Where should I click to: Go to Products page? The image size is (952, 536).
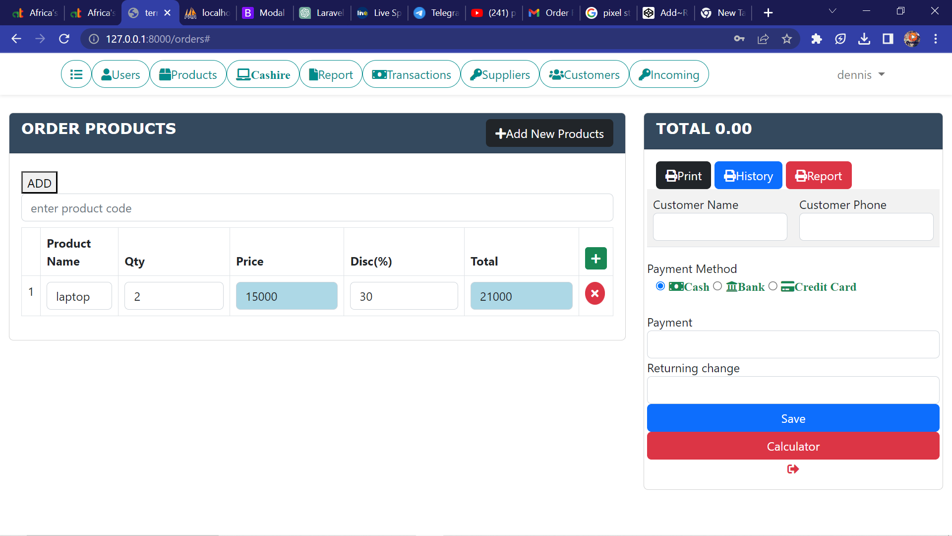[188, 74]
